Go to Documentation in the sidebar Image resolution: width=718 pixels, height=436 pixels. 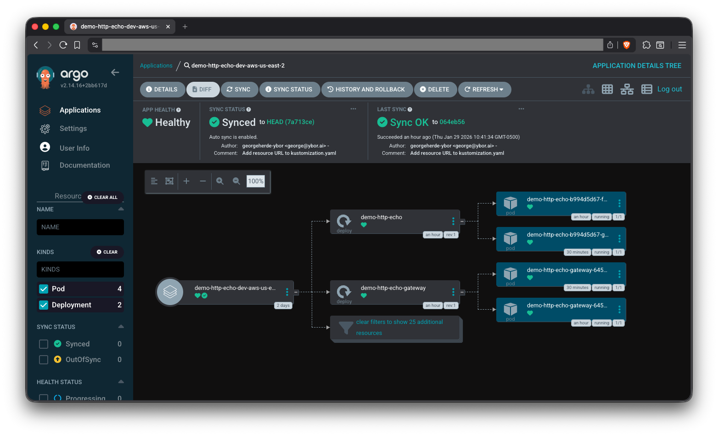(x=84, y=165)
